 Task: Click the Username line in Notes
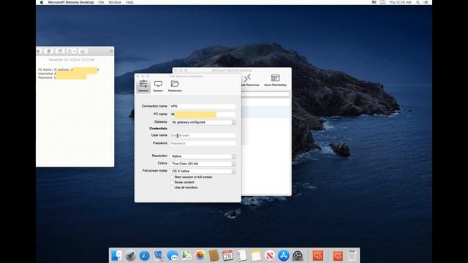[x=62, y=74]
